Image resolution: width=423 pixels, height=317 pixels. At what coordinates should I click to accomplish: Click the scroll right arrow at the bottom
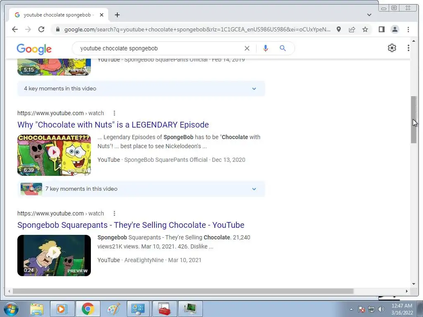[x=406, y=291]
